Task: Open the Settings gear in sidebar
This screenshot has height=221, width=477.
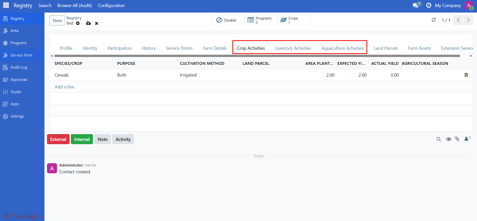Action: [5, 116]
